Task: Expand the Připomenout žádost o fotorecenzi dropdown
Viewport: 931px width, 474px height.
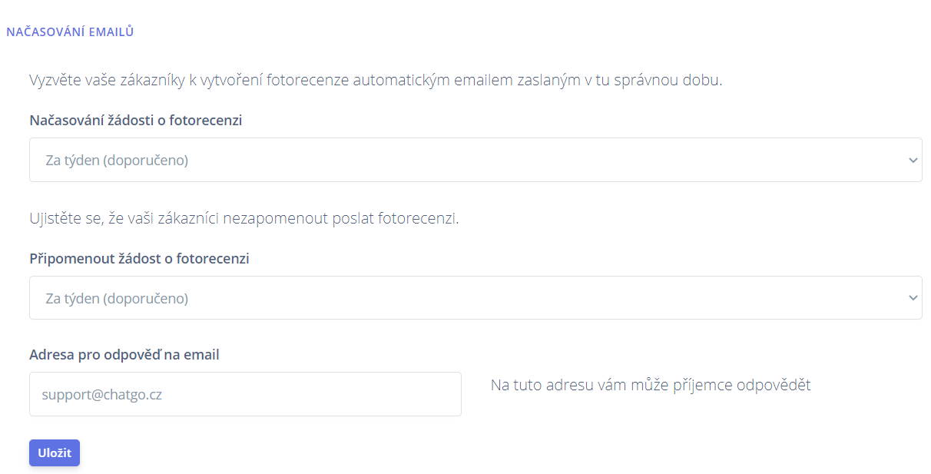Action: click(475, 297)
